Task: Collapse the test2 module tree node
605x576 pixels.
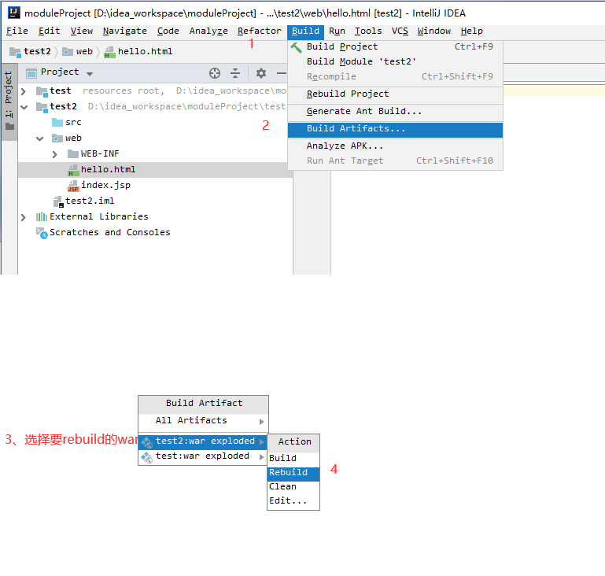Action: coord(24,107)
